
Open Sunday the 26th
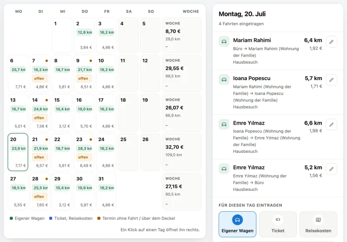point(150,152)
